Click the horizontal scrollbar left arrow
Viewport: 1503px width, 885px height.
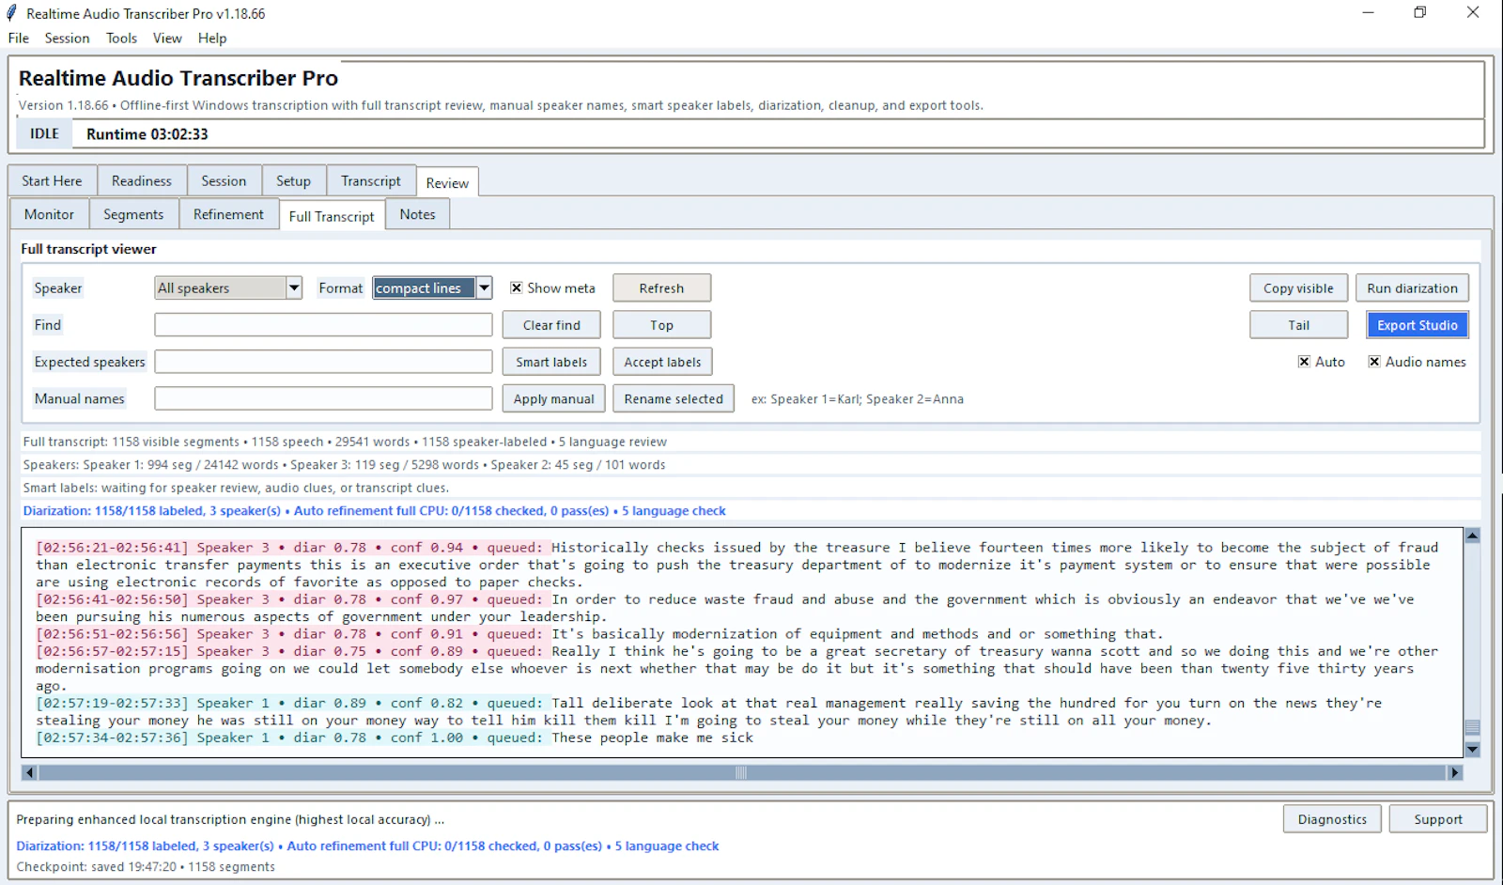(29, 772)
